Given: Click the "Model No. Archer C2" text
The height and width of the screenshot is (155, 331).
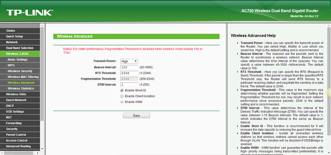Looking at the screenshot, I should (304, 16).
